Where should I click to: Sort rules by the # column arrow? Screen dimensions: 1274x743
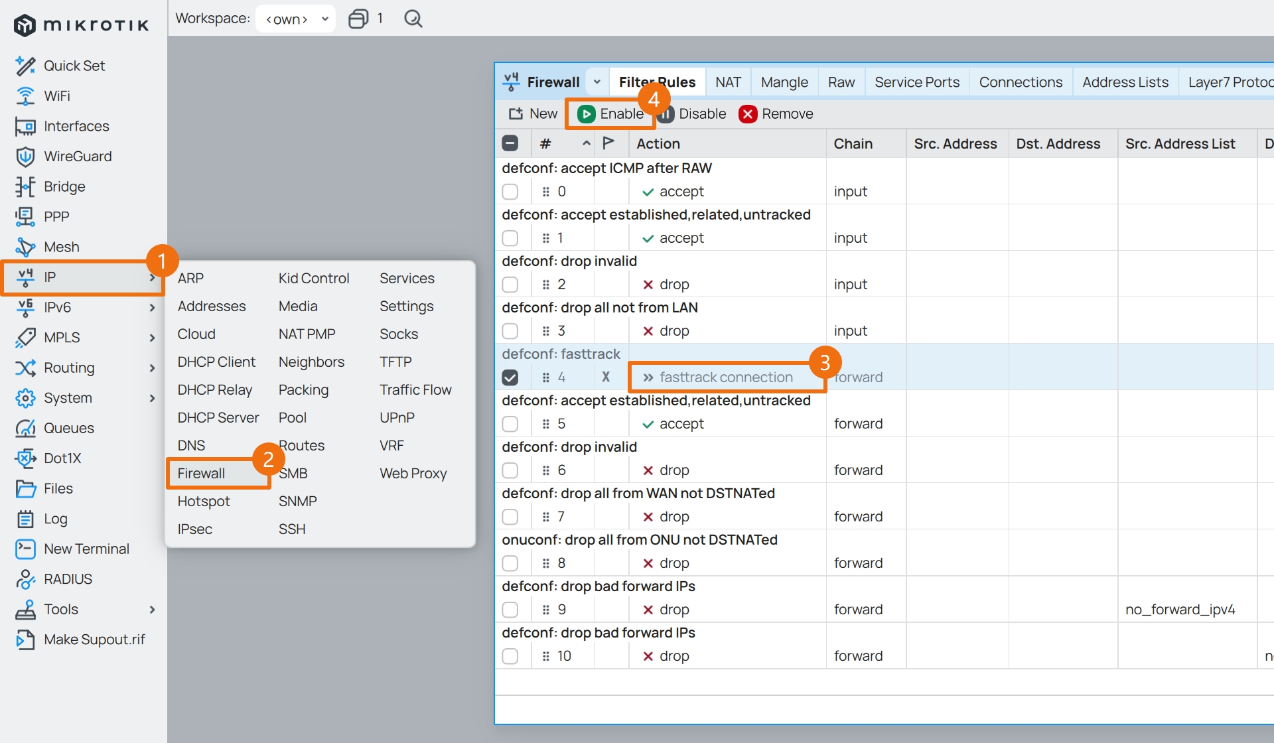(x=587, y=143)
